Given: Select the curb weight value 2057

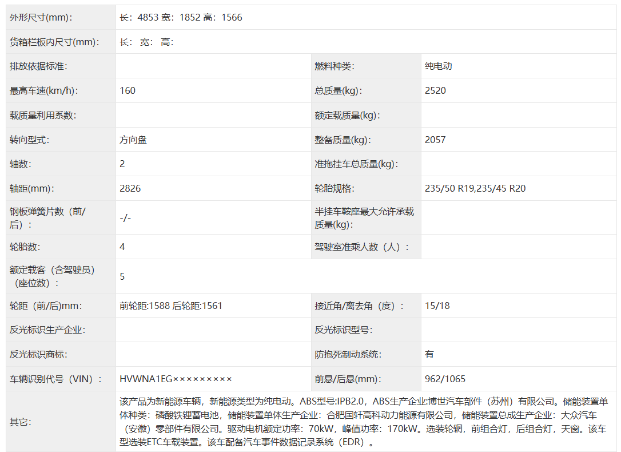Looking at the screenshot, I should tap(435, 140).
